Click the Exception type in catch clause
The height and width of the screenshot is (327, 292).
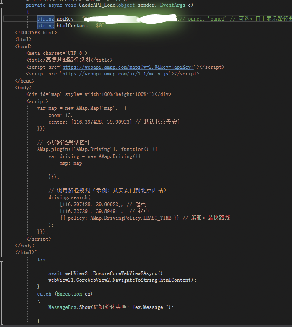[x=69, y=294]
